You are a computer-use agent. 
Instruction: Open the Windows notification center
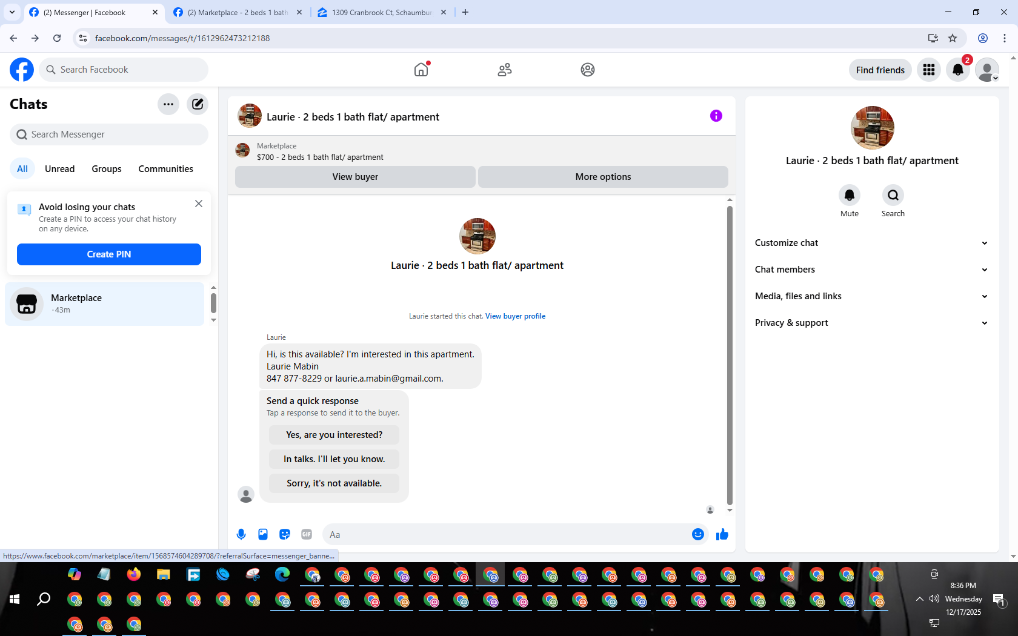(x=999, y=600)
